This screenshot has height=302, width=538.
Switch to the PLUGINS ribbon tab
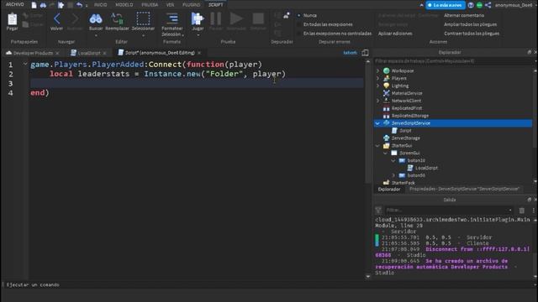pos(192,5)
